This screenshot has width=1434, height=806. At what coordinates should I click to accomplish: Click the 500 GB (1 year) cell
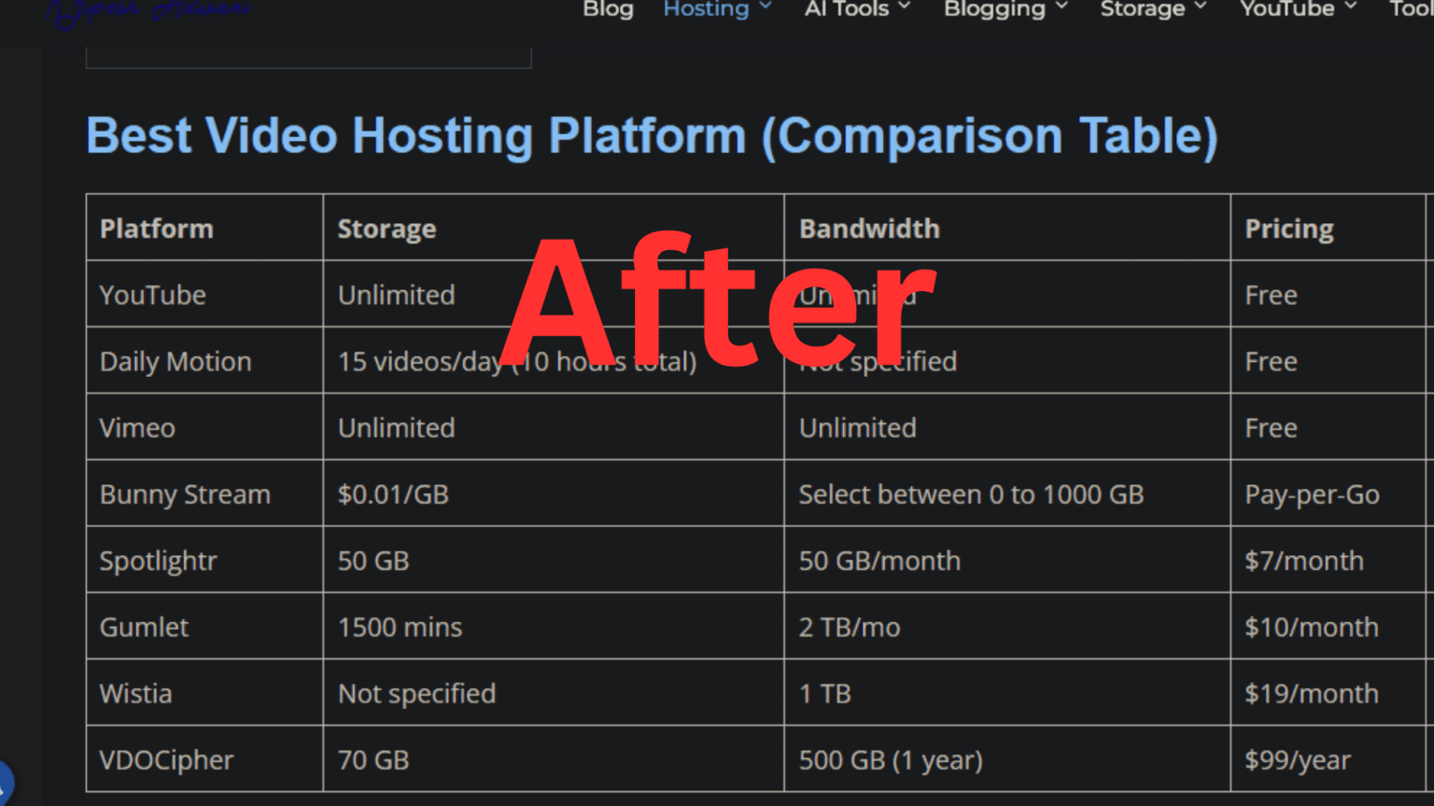(x=1007, y=759)
